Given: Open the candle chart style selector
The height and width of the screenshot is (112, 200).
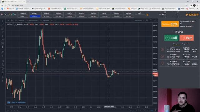Looking at the screenshot, I should (x=12, y=21).
